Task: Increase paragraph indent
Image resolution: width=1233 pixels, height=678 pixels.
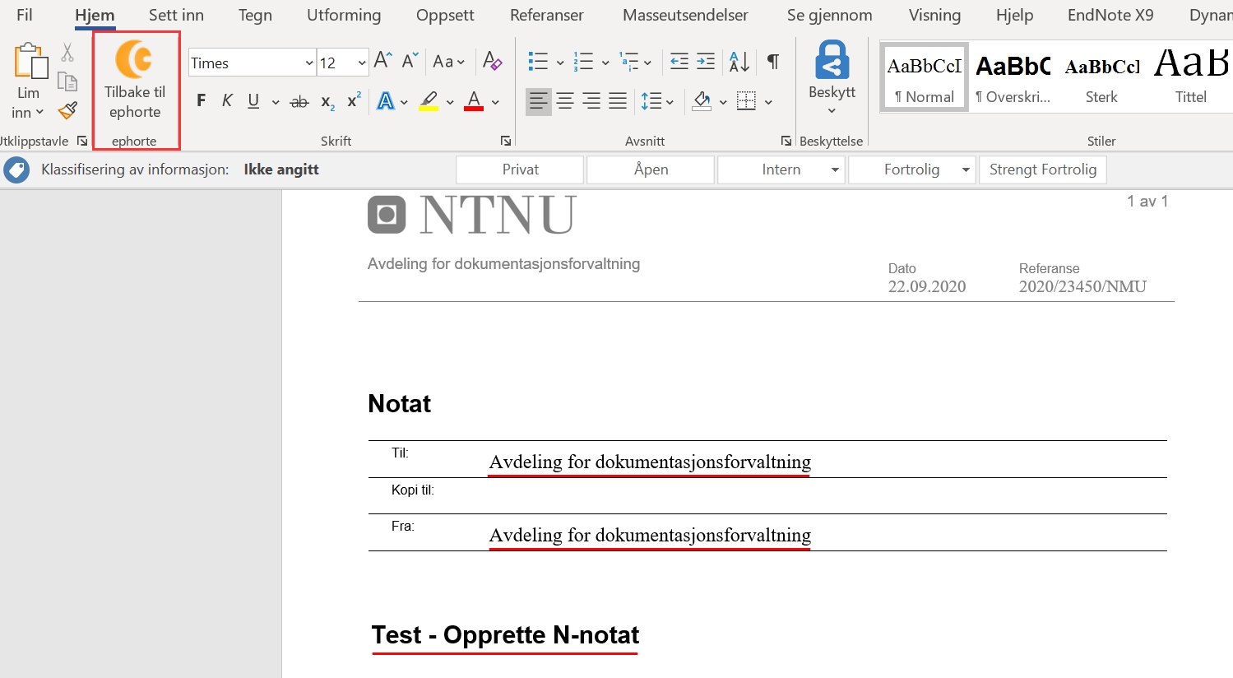Action: pyautogui.click(x=706, y=62)
